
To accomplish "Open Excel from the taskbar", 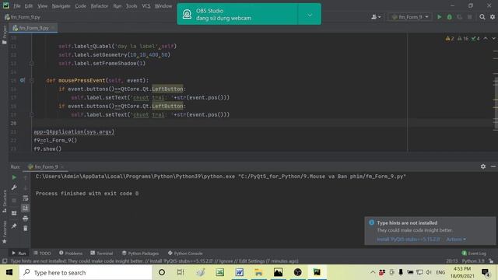I will 219,272.
